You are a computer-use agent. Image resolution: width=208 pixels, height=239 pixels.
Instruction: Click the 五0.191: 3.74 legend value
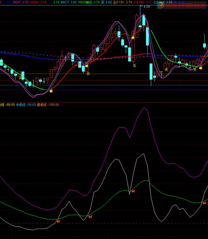tap(122, 2)
